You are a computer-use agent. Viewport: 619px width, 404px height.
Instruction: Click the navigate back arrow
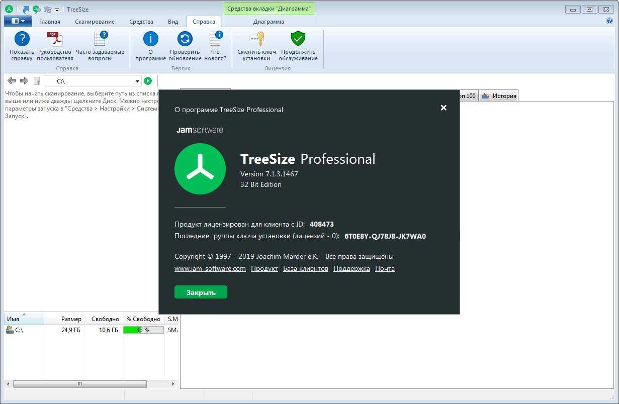pos(11,81)
